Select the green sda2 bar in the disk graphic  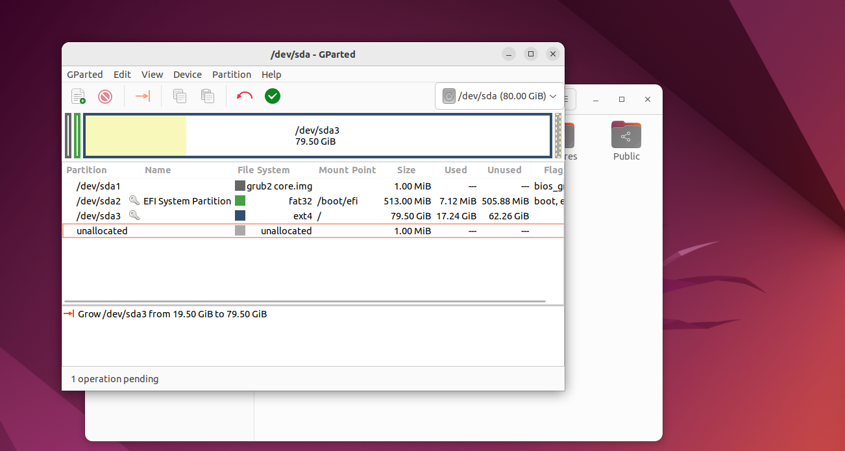(77, 136)
